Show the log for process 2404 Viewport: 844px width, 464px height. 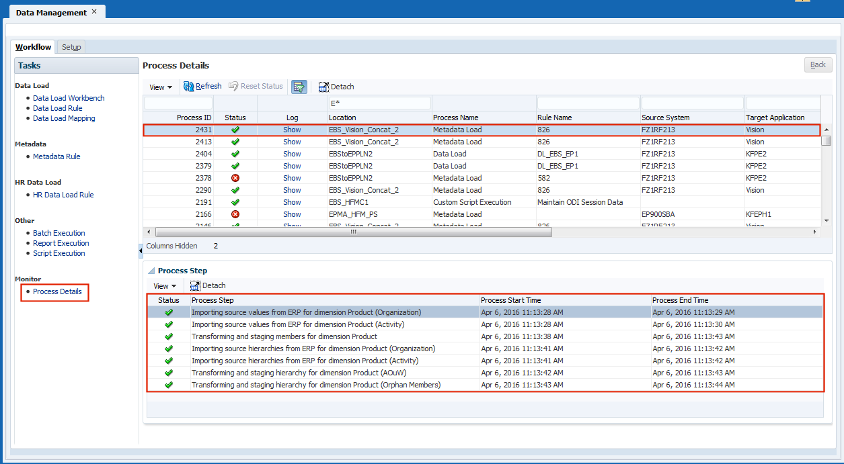(292, 154)
